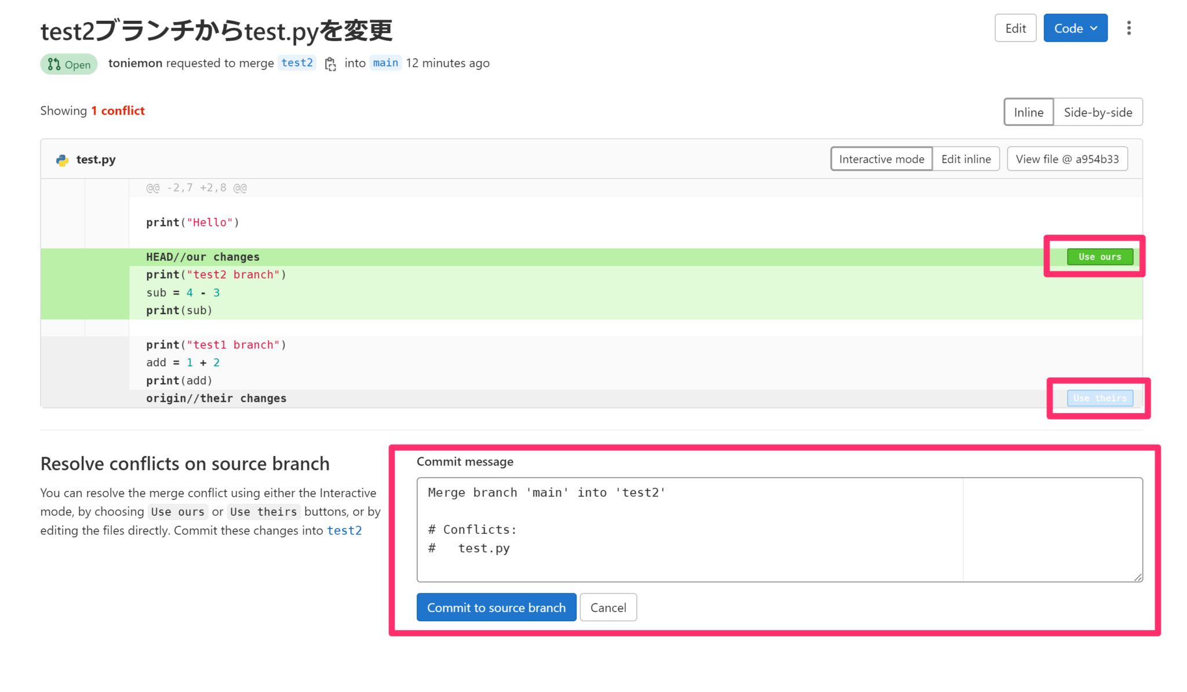Click the commit message textarea resize handle
The width and height of the screenshot is (1187, 692).
click(1138, 577)
